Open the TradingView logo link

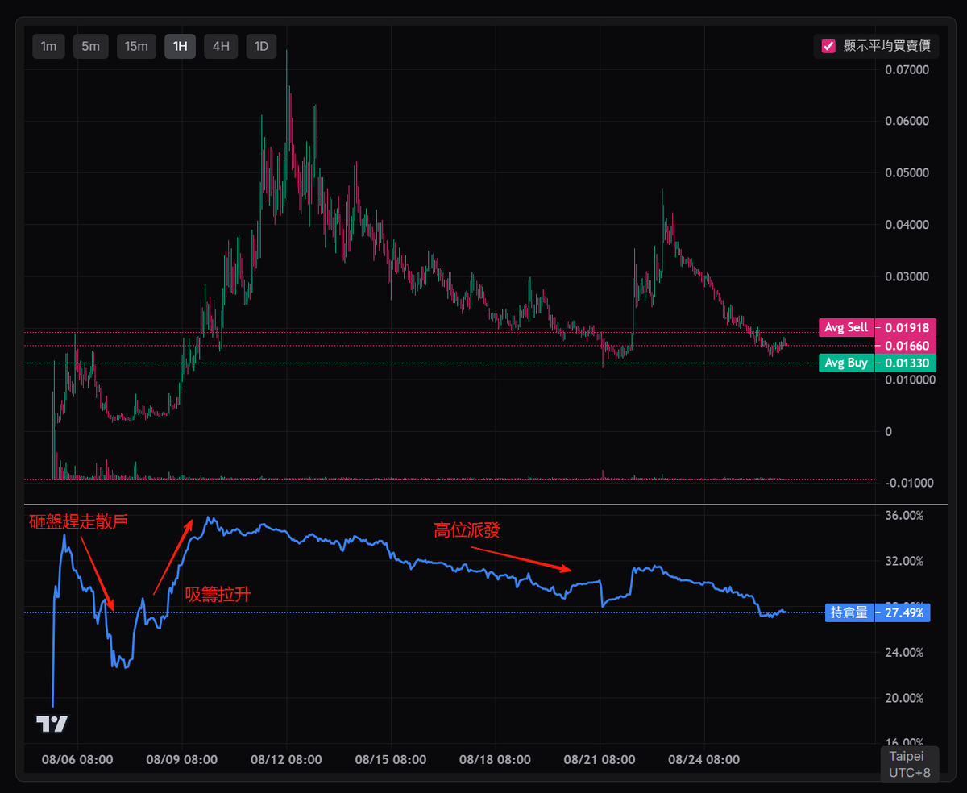[x=53, y=724]
